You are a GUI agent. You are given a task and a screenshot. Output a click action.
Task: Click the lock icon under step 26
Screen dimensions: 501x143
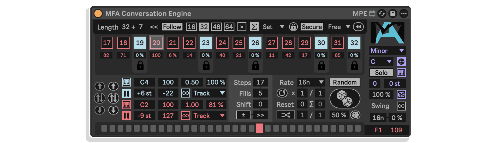click(x=255, y=65)
